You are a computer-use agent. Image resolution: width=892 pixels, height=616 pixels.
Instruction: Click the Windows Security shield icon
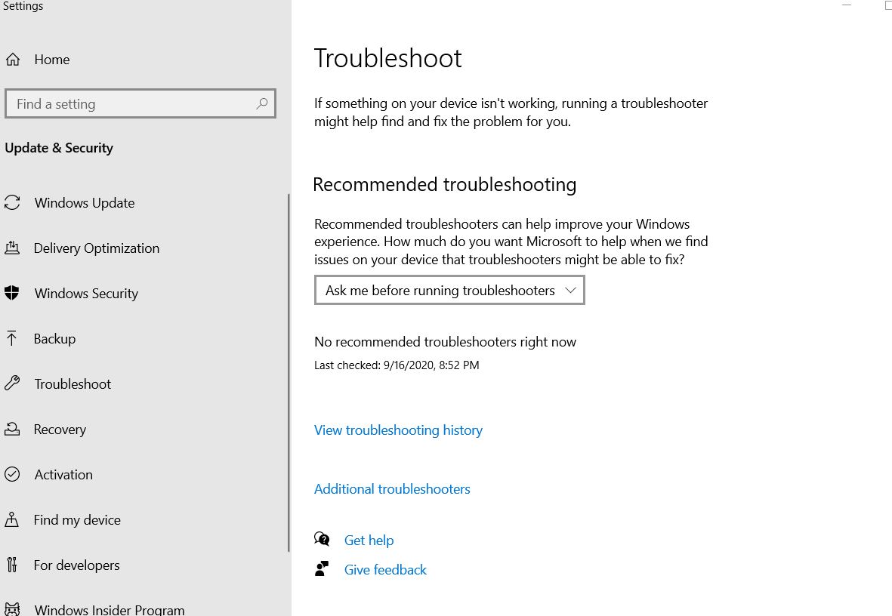click(x=12, y=293)
